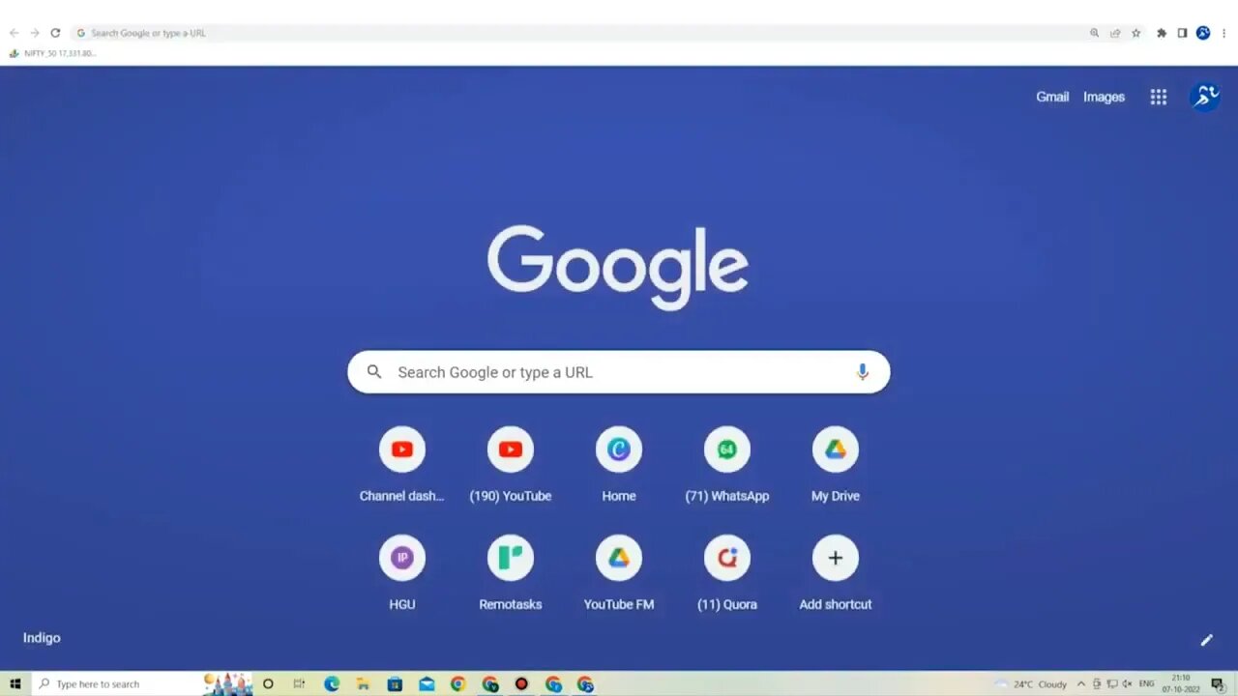This screenshot has height=696, width=1238.
Task: Open the Google apps grid
Action: point(1159,97)
